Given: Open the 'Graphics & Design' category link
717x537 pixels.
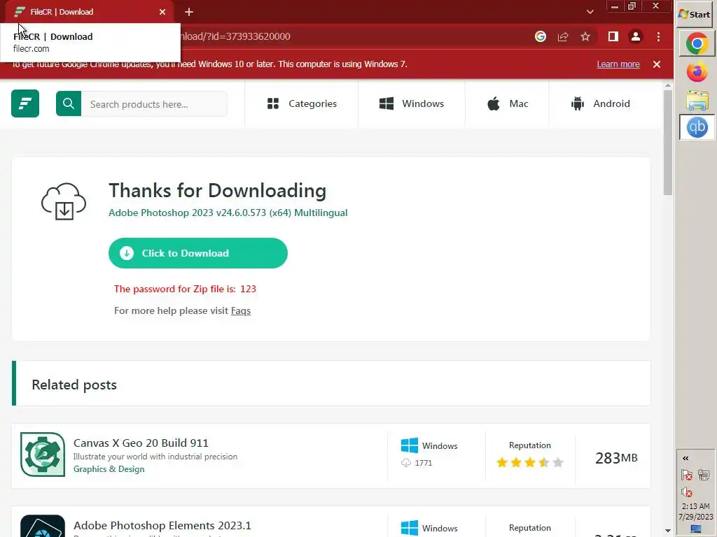Looking at the screenshot, I should [109, 469].
